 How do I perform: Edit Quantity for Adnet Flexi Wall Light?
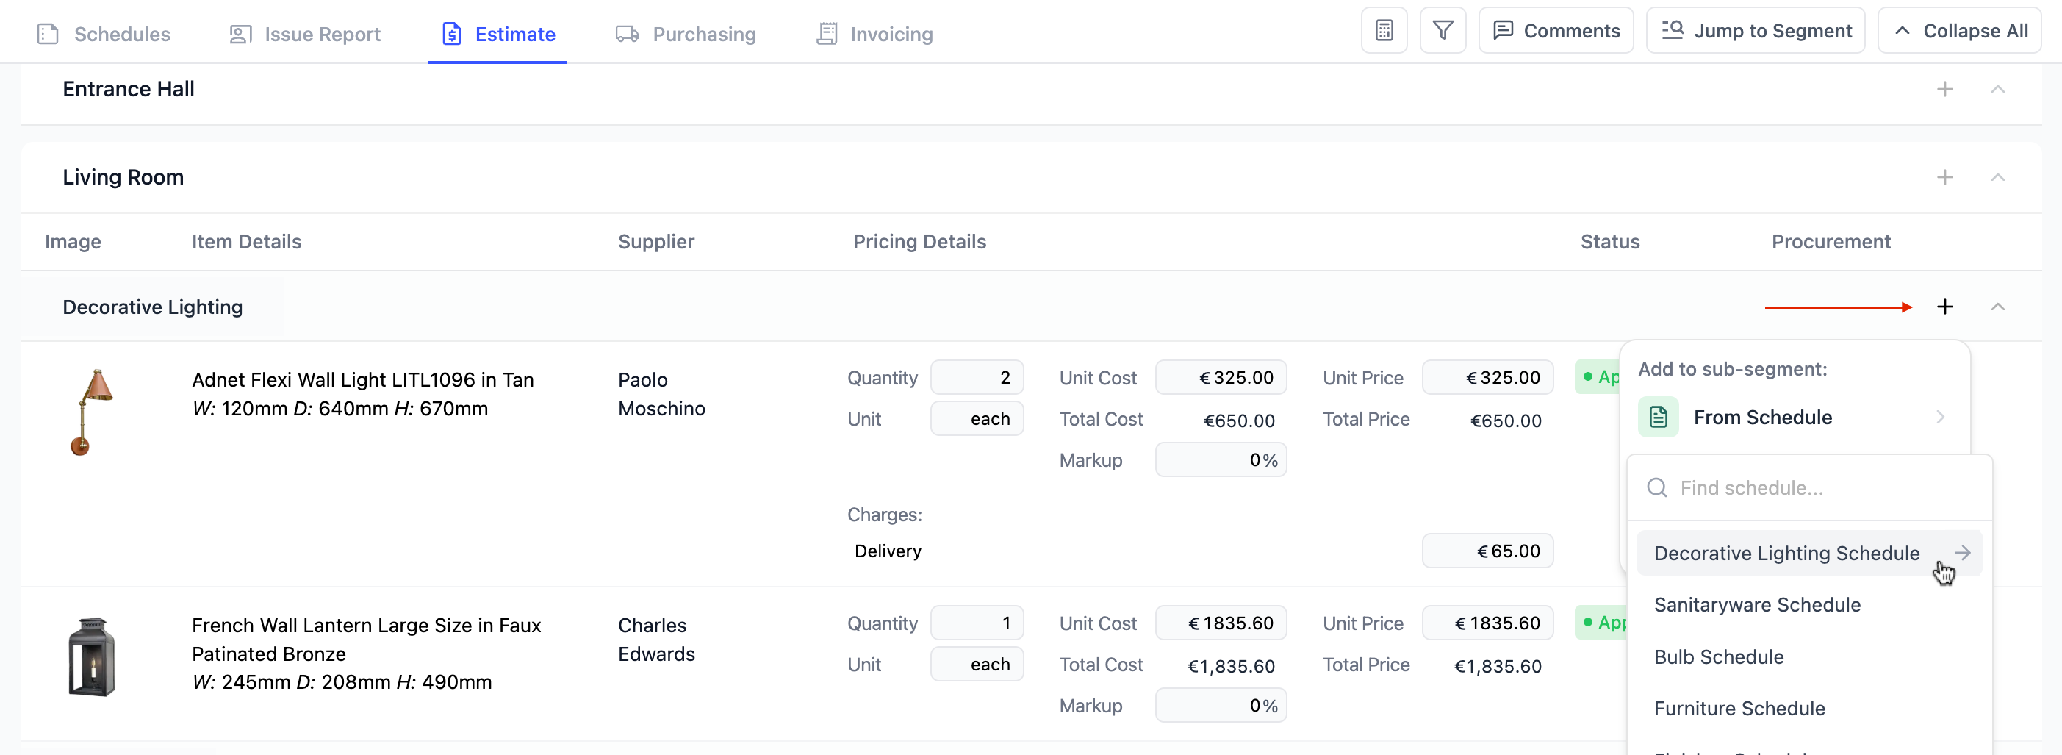click(977, 377)
